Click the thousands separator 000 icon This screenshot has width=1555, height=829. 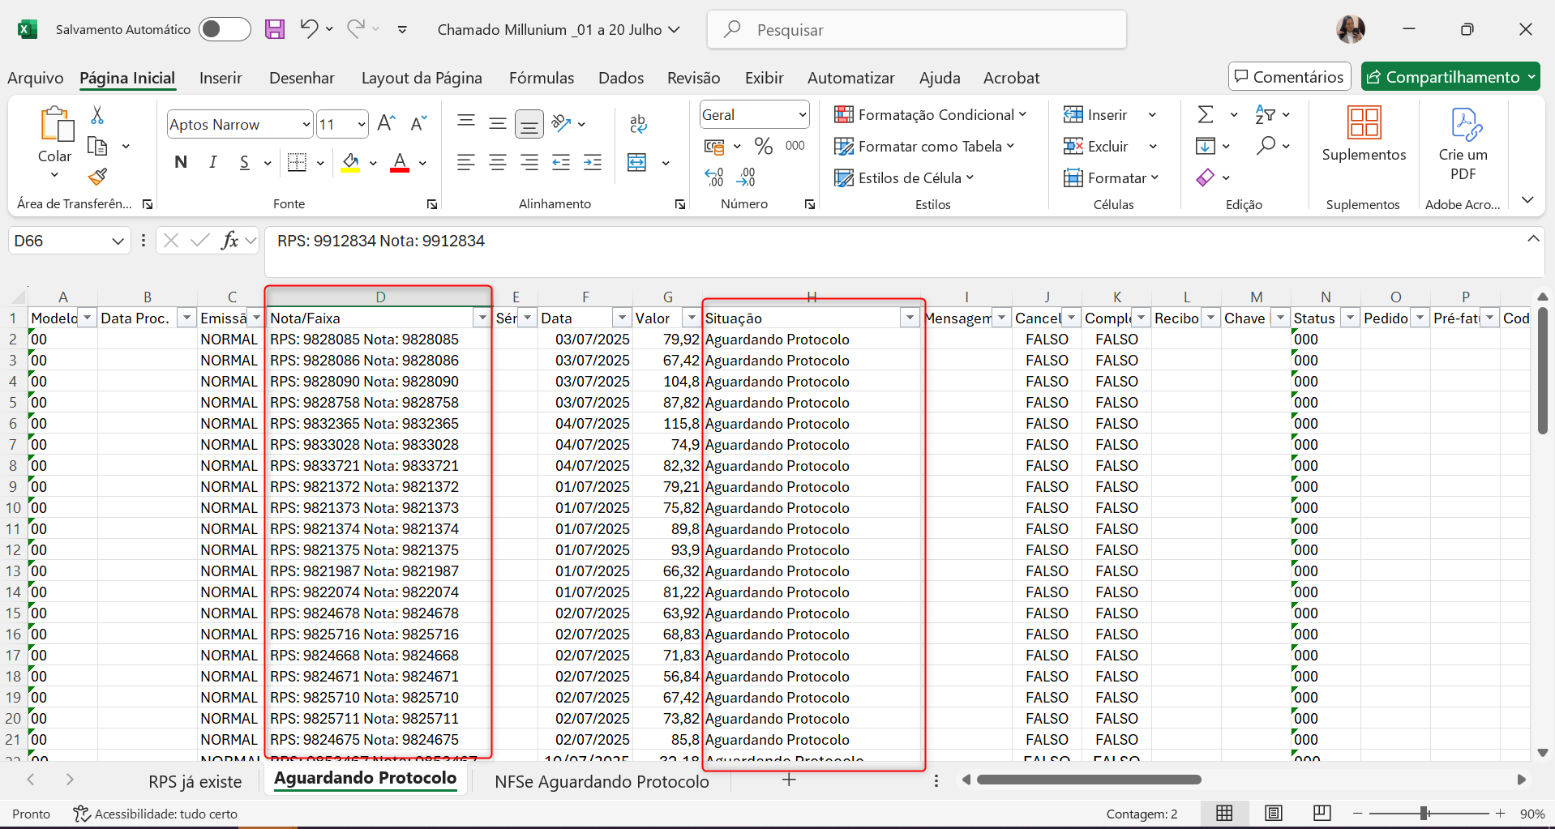coord(795,146)
